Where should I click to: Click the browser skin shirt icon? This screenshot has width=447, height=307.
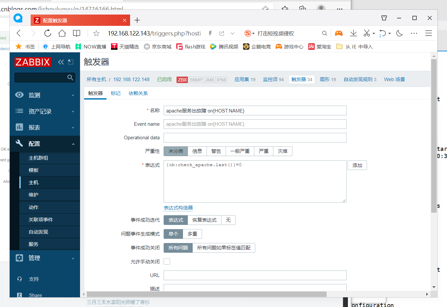pyautogui.click(x=384, y=18)
